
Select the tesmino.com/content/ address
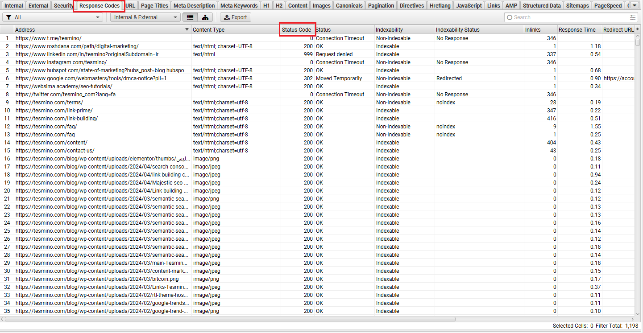click(51, 143)
